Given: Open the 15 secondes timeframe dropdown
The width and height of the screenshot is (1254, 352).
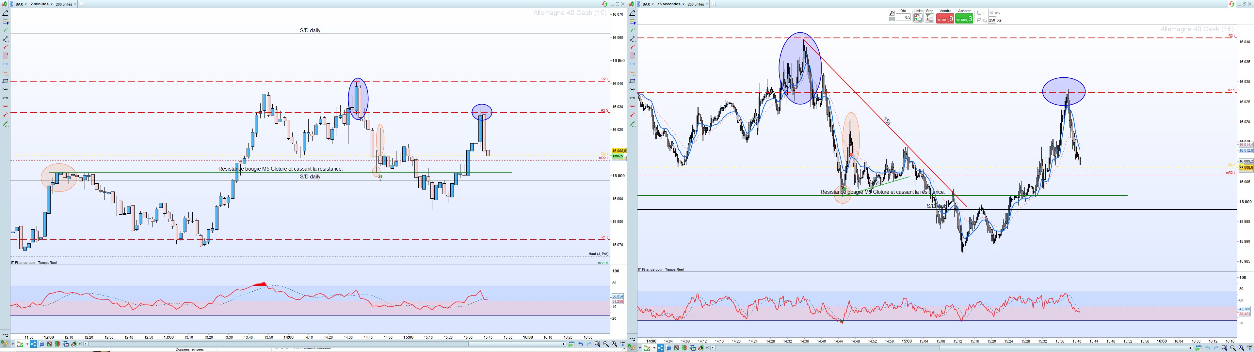Looking at the screenshot, I should [671, 4].
